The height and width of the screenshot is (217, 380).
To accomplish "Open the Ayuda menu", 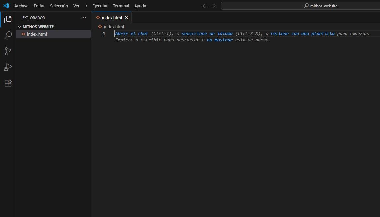I will point(140,6).
